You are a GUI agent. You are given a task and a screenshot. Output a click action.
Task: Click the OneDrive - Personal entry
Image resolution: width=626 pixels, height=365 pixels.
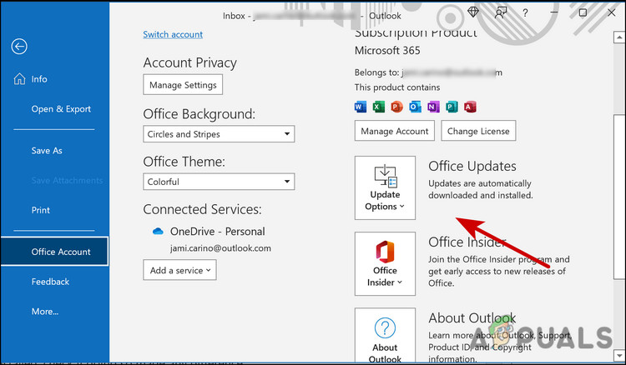click(x=218, y=232)
